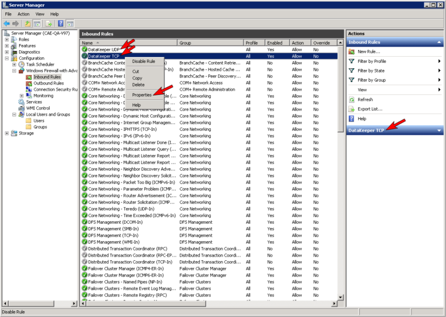Click the Diagnostics tree icon
446x317 pixels.
[14, 52]
